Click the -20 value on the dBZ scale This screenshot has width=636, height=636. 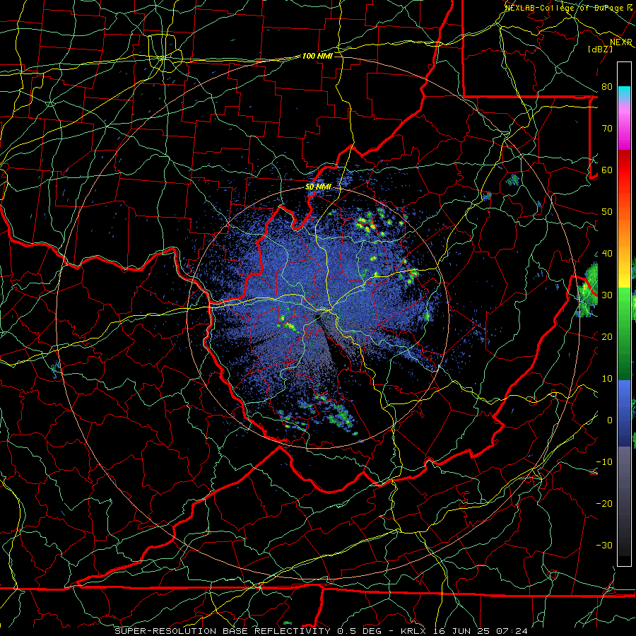click(x=604, y=504)
